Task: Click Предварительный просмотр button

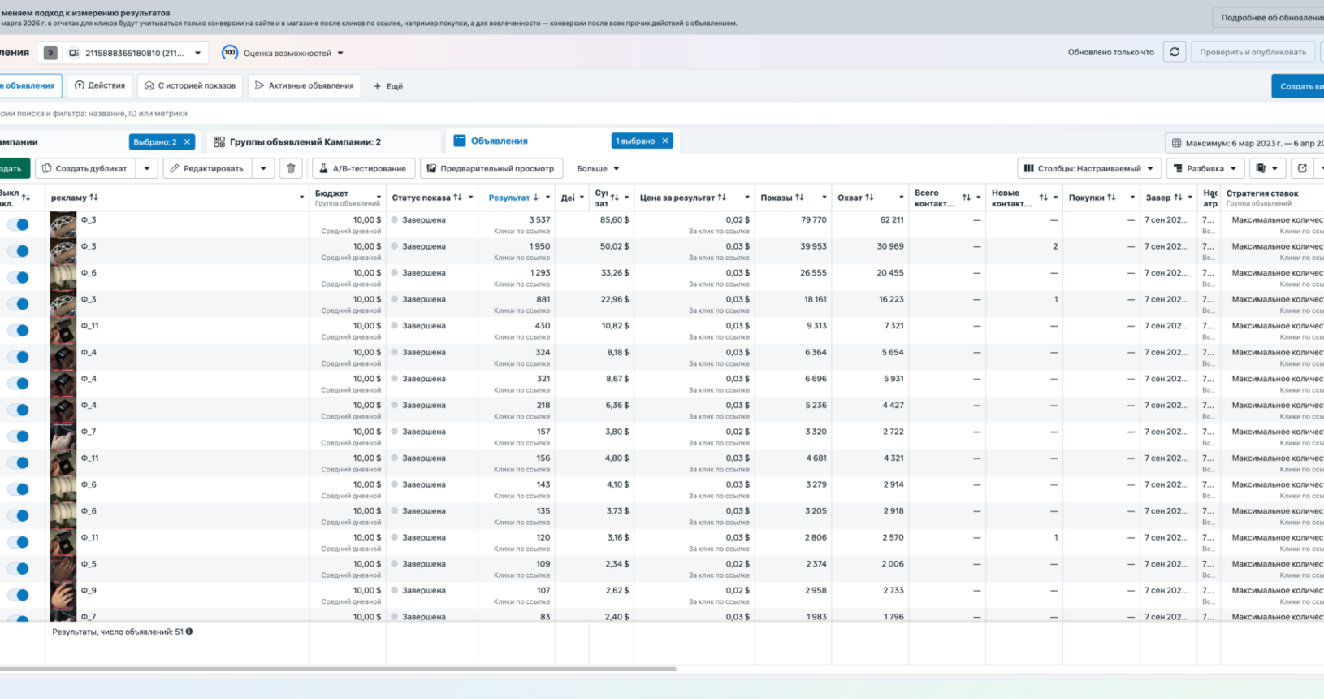Action: coord(491,168)
